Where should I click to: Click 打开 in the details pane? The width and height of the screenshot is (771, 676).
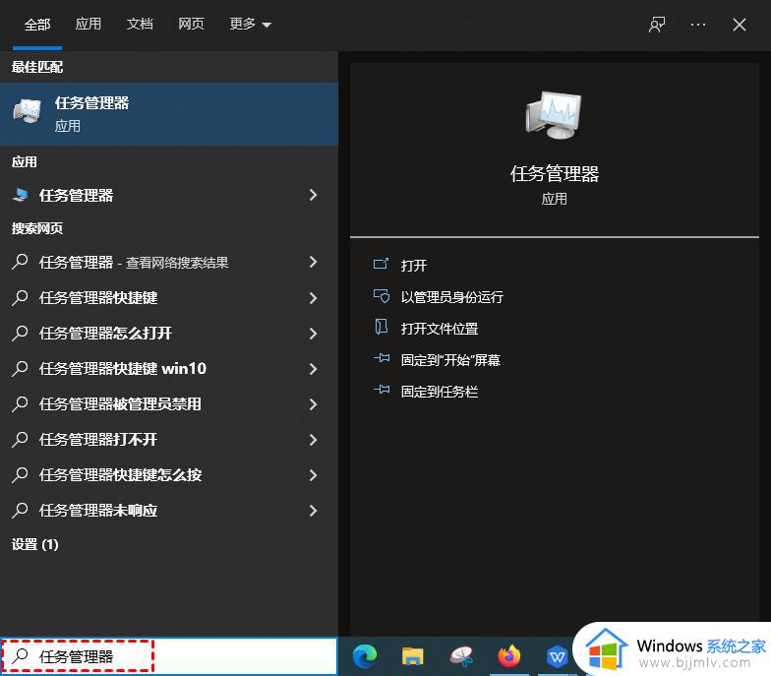413,266
